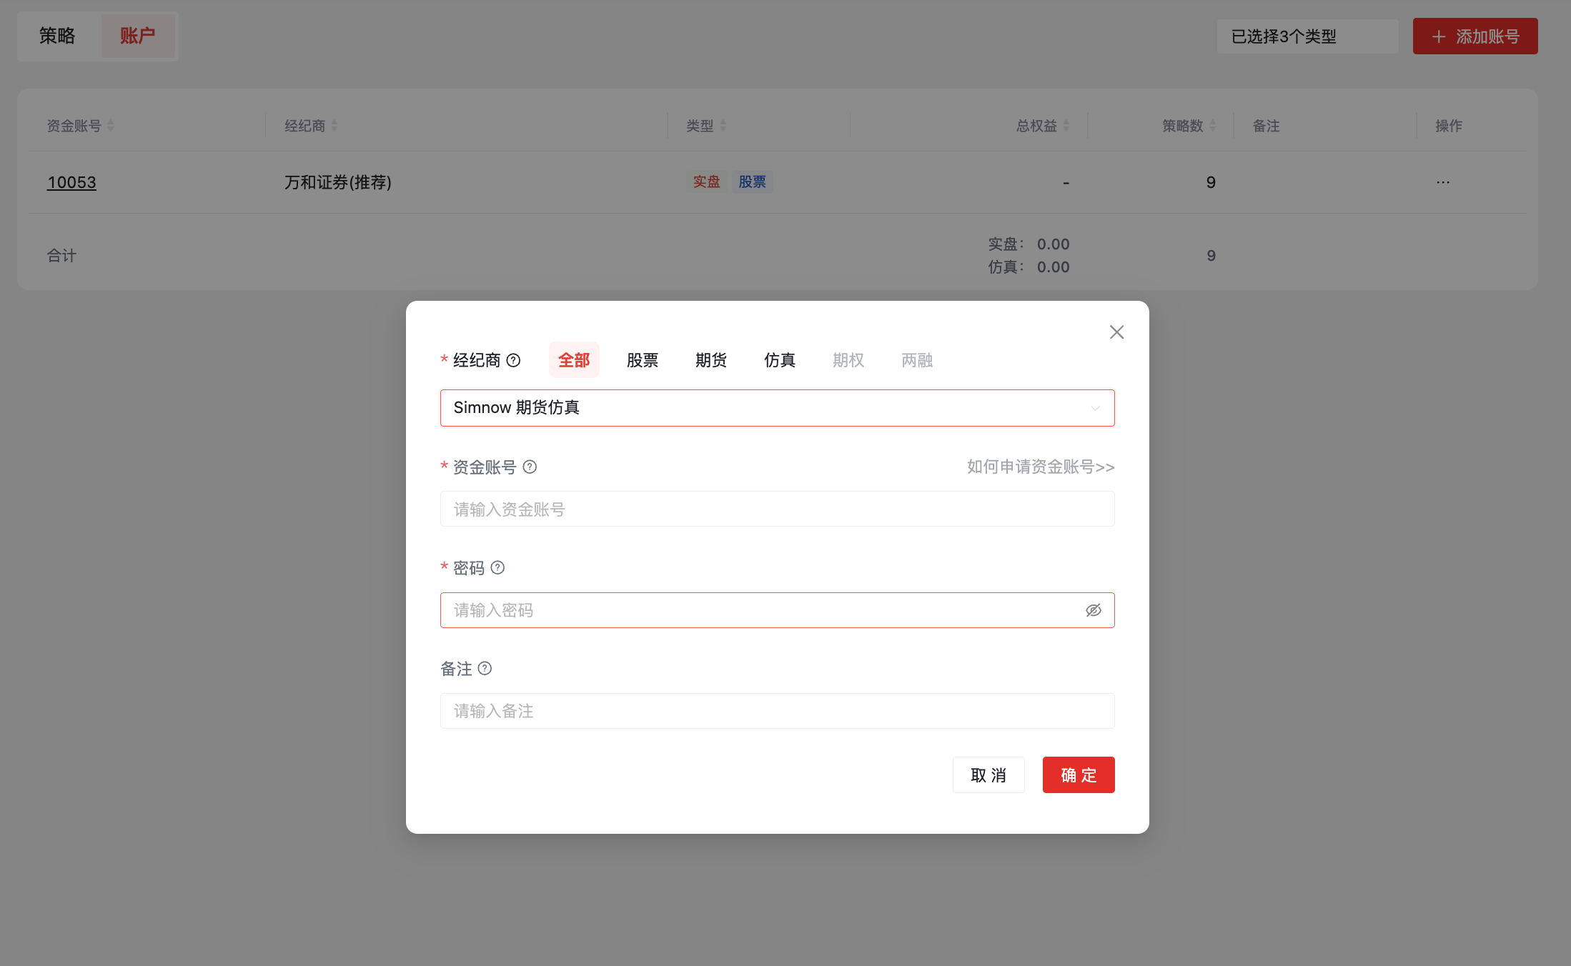The width and height of the screenshot is (1571, 966).
Task: Open the row actions ellipsis menu
Action: (1443, 182)
